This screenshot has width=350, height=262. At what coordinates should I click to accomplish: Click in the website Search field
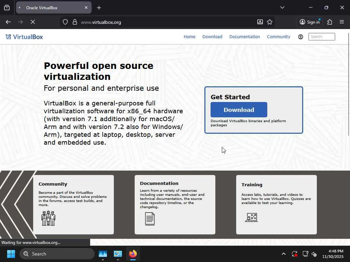click(x=322, y=37)
